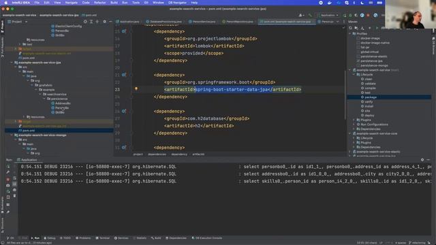436x245 pixels.
Task: Switch to the Application.java editor tab
Action: pos(127,21)
